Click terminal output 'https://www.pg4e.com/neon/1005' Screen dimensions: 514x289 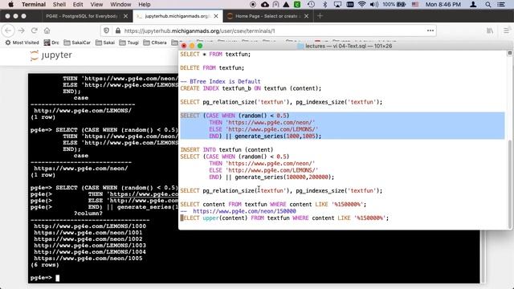[x=88, y=258]
